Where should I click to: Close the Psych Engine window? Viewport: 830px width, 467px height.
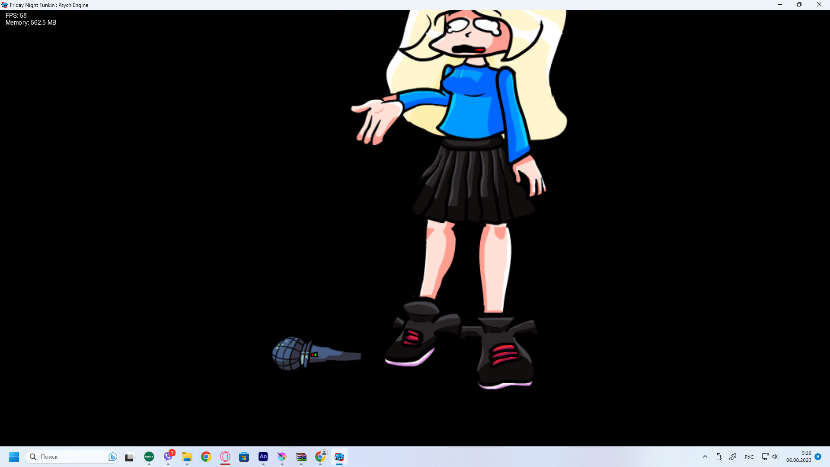819,5
